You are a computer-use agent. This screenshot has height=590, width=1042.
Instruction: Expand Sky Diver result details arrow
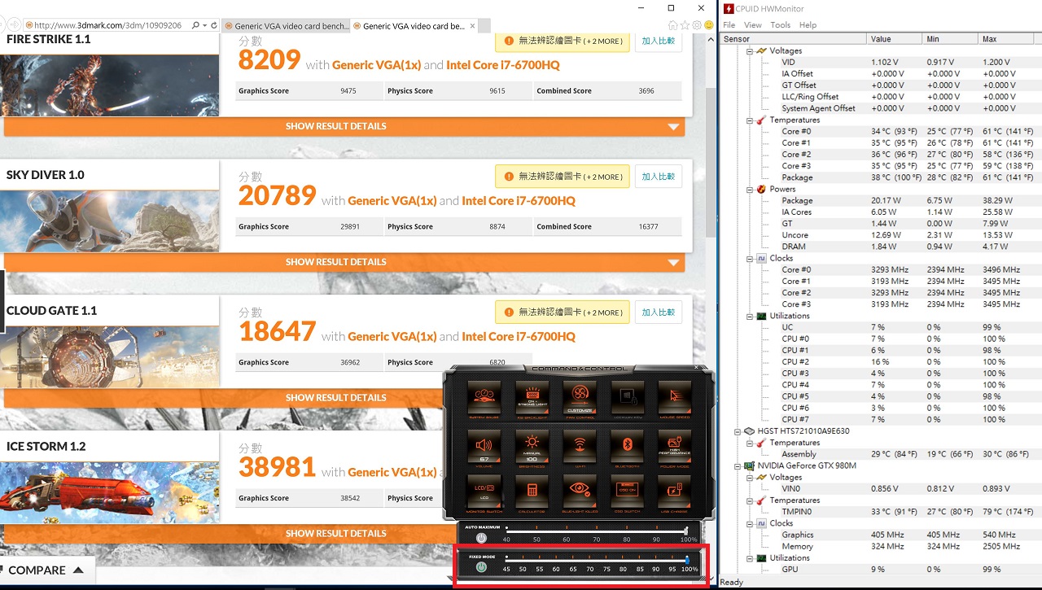(x=673, y=263)
